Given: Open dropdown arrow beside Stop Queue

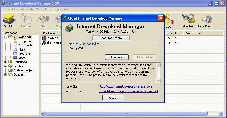Looking at the screenshot, I should pos(178,20).
